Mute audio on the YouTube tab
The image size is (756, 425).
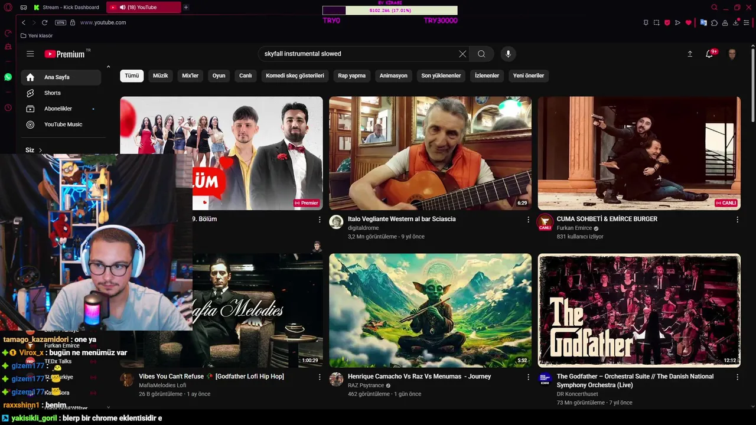122,8
